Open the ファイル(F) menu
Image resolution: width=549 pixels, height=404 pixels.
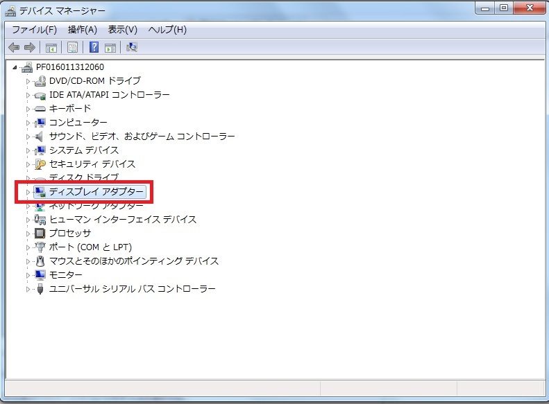(x=34, y=30)
